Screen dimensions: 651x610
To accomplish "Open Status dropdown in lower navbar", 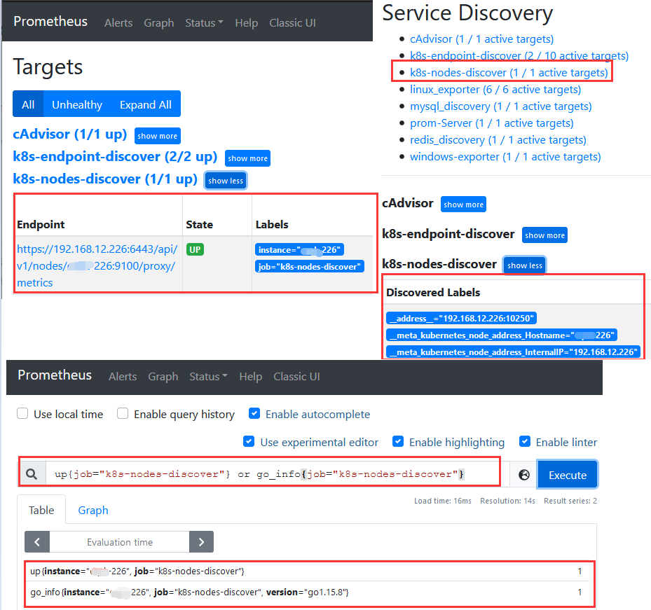I will tap(208, 376).
